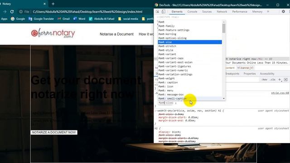The height and width of the screenshot is (163, 290).
Task: Toggle the :hov element state button
Action: tap(264, 80)
